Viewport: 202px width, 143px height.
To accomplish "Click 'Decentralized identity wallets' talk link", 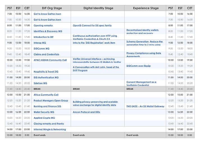I will [x=143, y=31].
